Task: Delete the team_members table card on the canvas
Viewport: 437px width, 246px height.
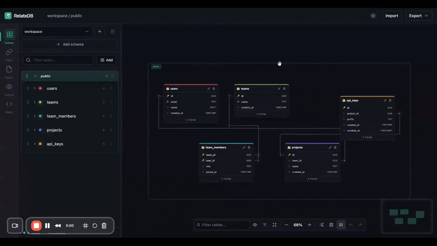Action: click(249, 147)
